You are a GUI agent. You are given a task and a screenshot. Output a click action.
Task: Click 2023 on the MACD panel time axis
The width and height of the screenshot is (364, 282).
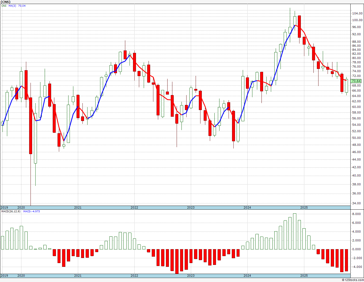tap(191, 276)
